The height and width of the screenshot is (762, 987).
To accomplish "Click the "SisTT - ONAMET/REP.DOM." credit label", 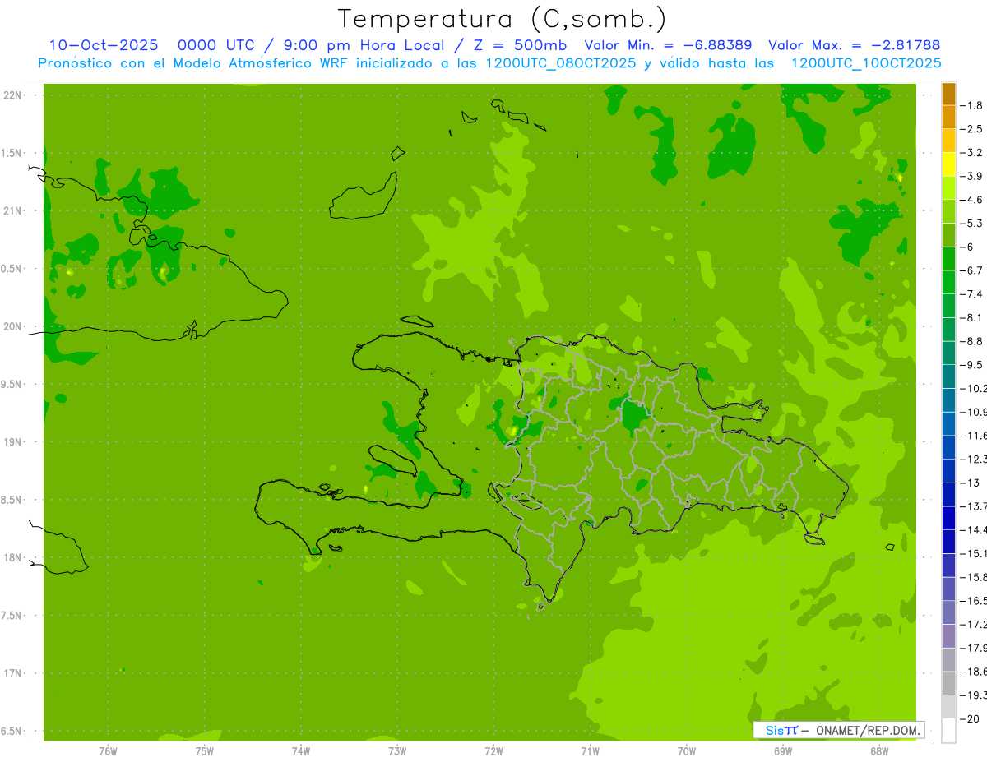I will pos(839,730).
